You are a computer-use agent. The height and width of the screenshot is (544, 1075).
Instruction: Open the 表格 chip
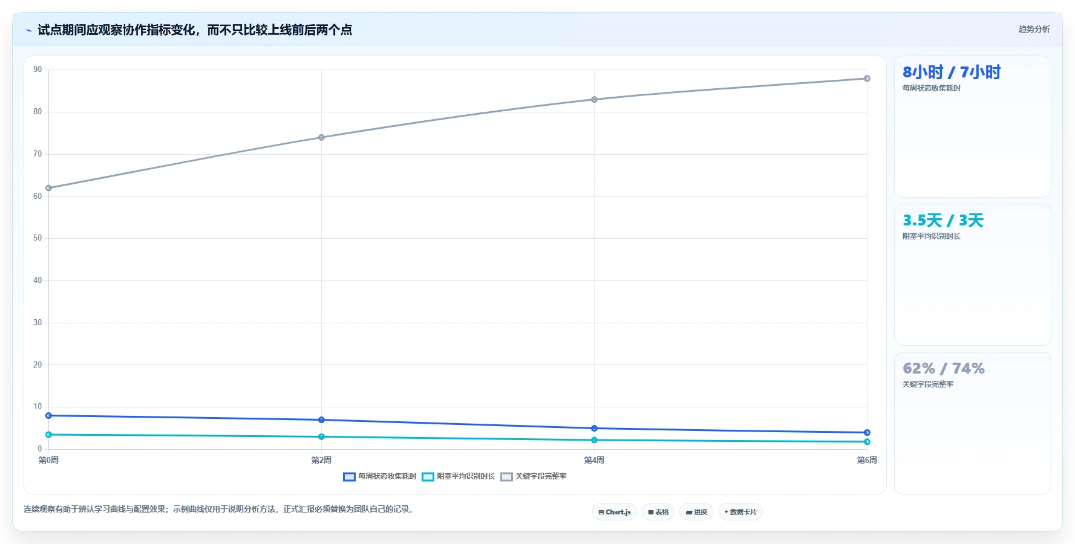658,512
